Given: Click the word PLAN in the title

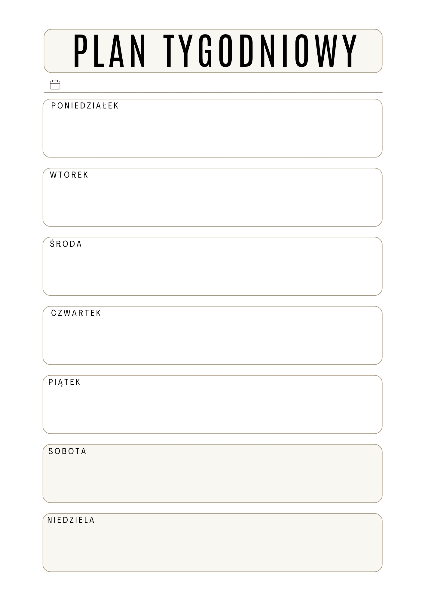Looking at the screenshot, I should (110, 51).
